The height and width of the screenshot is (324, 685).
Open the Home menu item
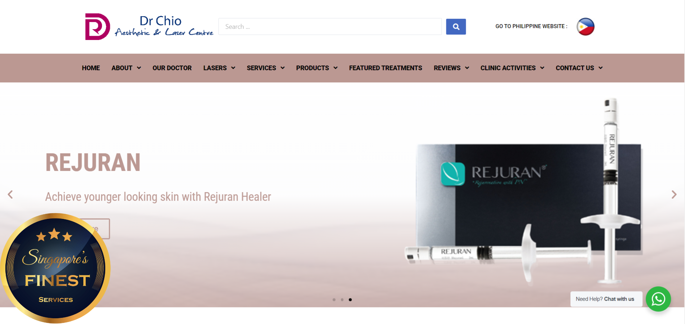click(x=91, y=68)
